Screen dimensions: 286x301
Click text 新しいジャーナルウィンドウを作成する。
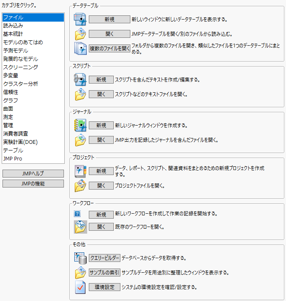pyautogui.click(x=151, y=126)
